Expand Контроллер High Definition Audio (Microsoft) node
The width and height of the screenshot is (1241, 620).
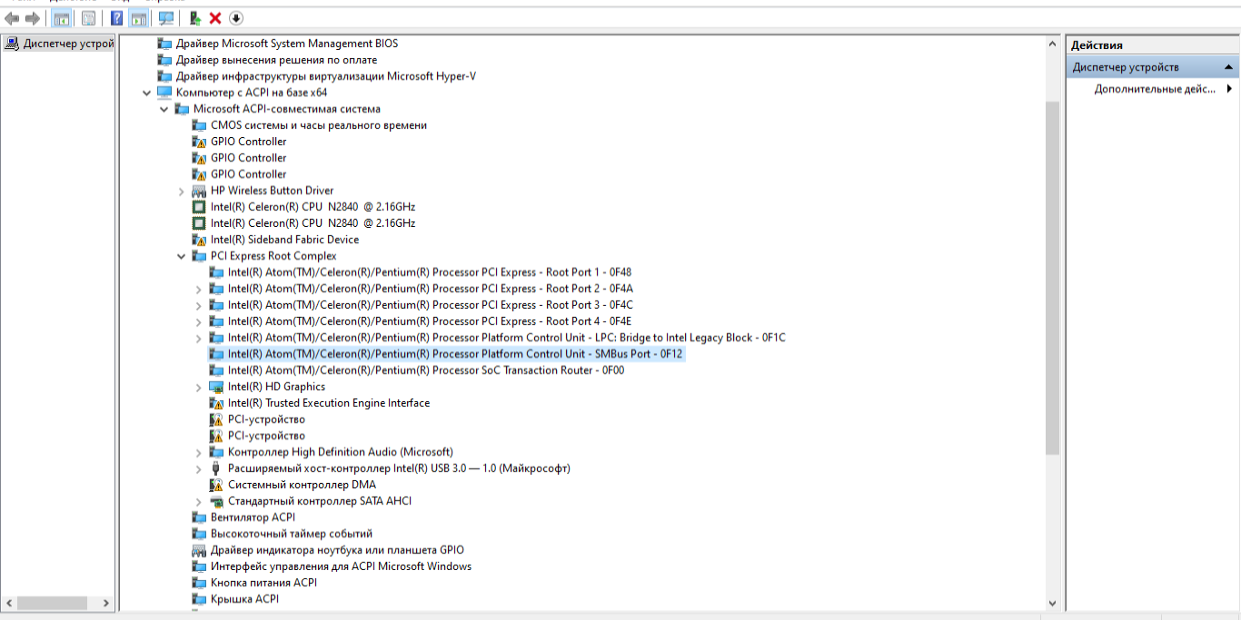199,452
